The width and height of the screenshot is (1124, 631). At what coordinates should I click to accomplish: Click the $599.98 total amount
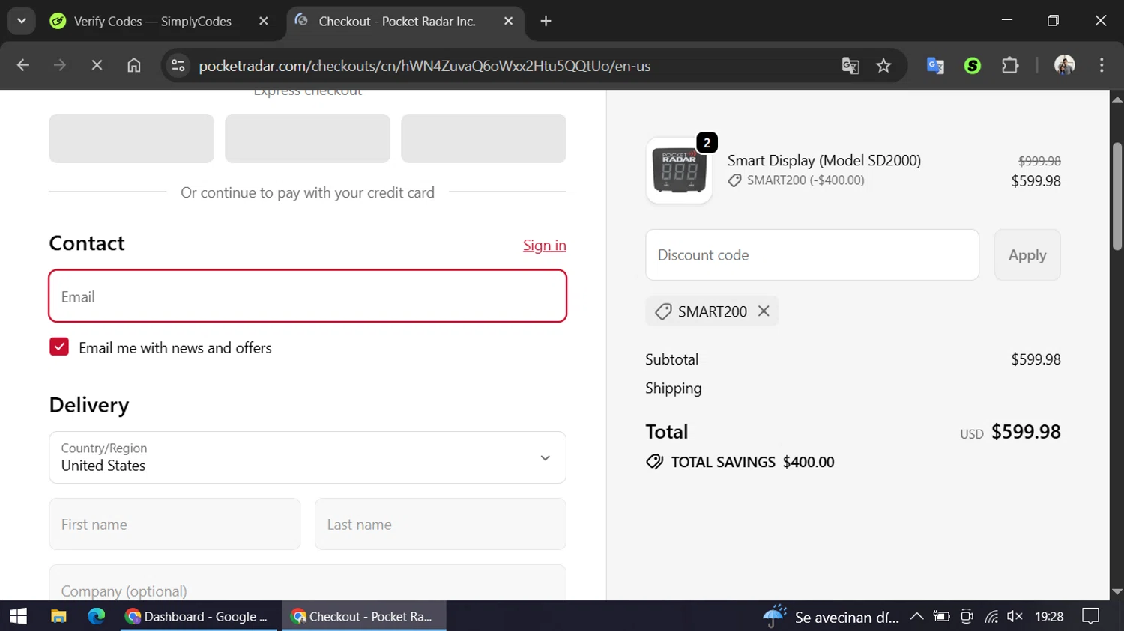coord(1026,432)
